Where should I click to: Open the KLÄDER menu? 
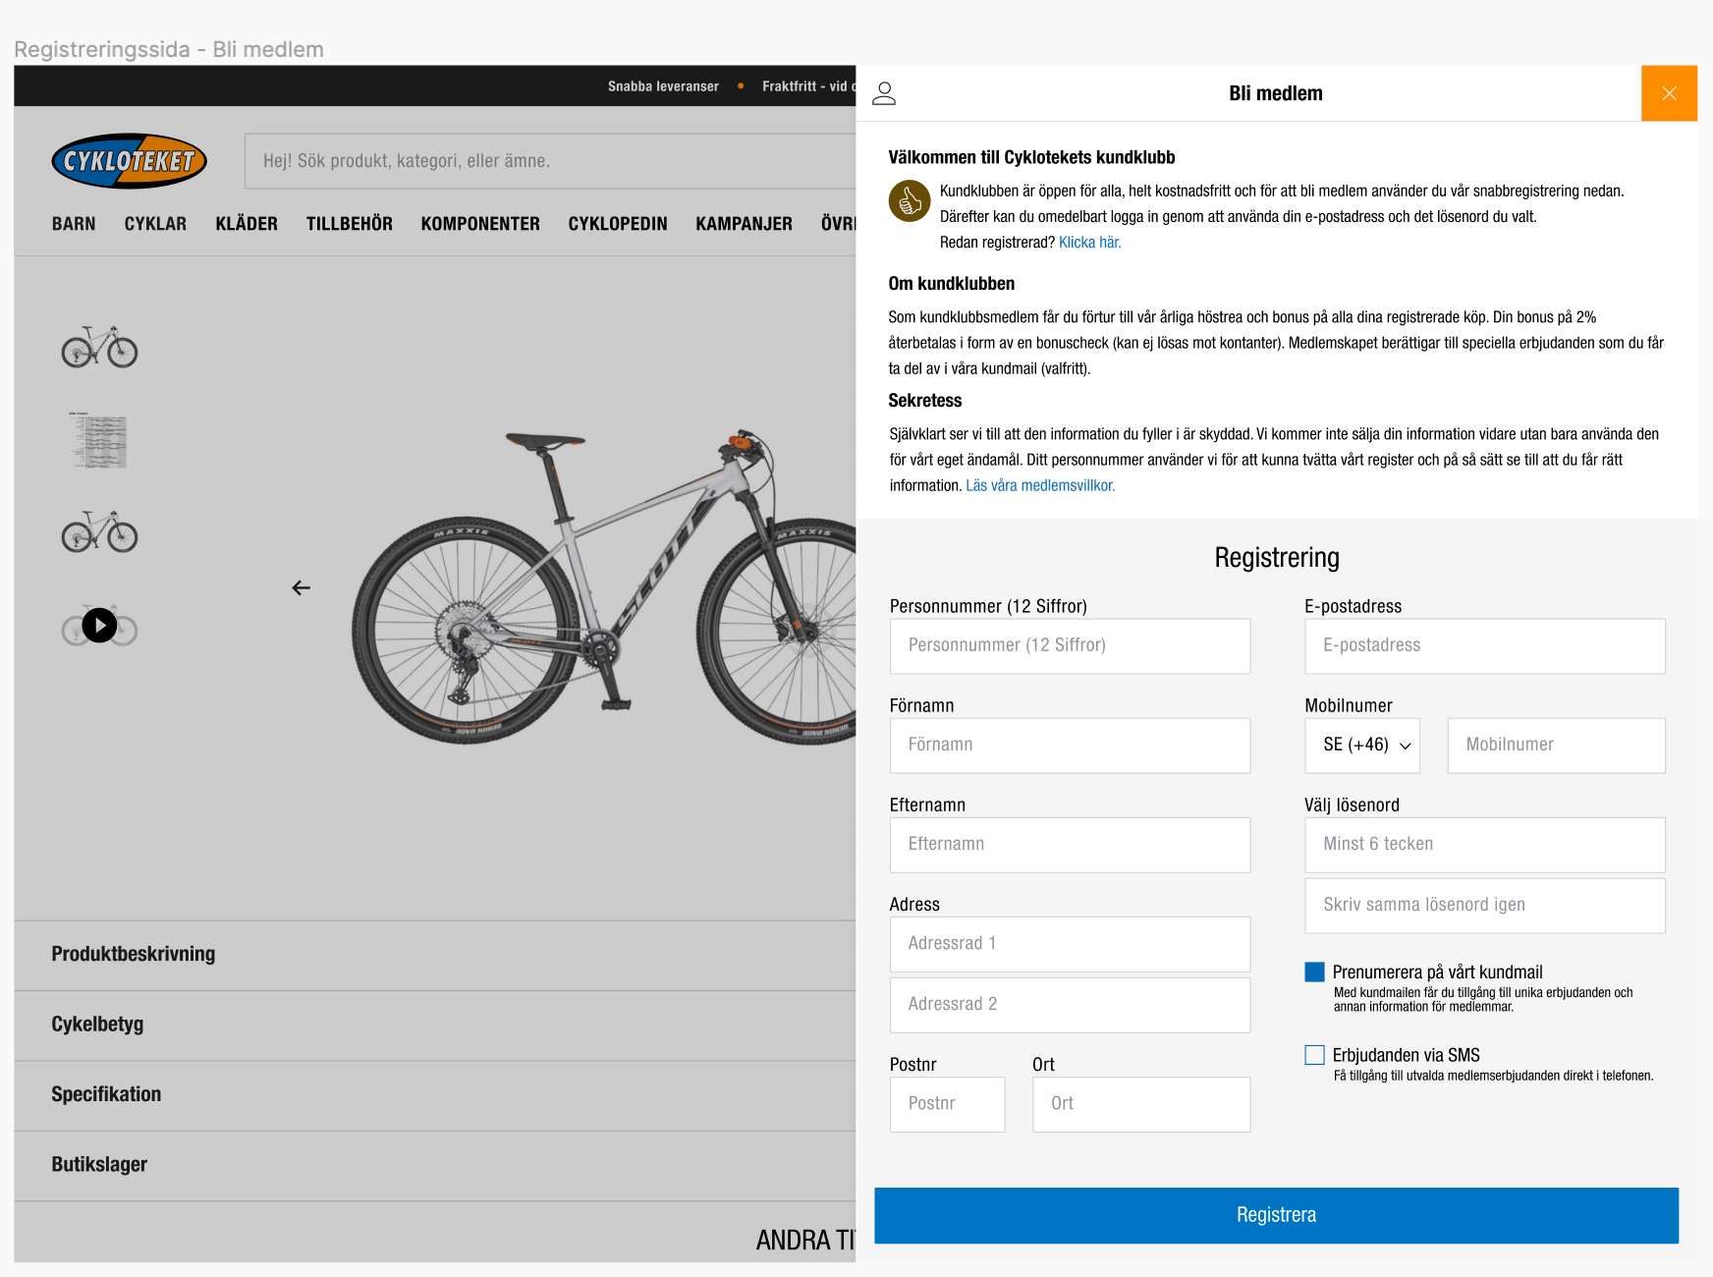(x=247, y=224)
